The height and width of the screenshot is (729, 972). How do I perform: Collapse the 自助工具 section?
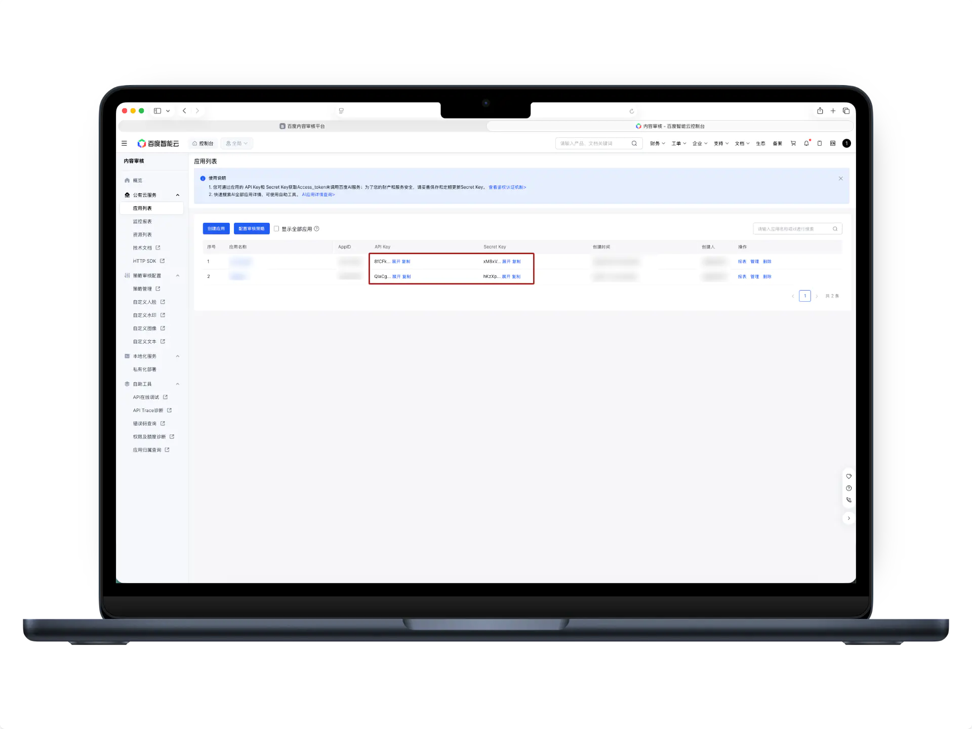(178, 384)
